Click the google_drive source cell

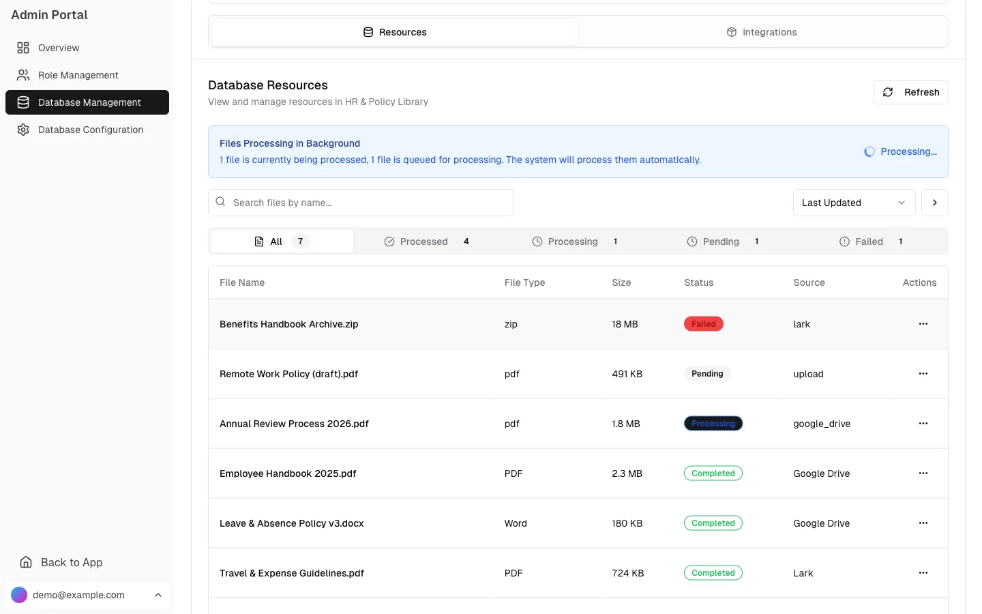(822, 424)
